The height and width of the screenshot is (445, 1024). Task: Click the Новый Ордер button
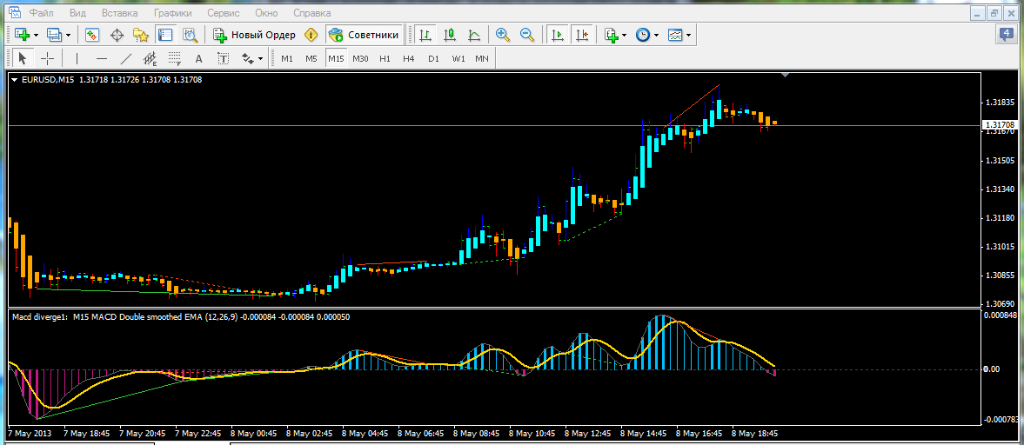pos(254,35)
